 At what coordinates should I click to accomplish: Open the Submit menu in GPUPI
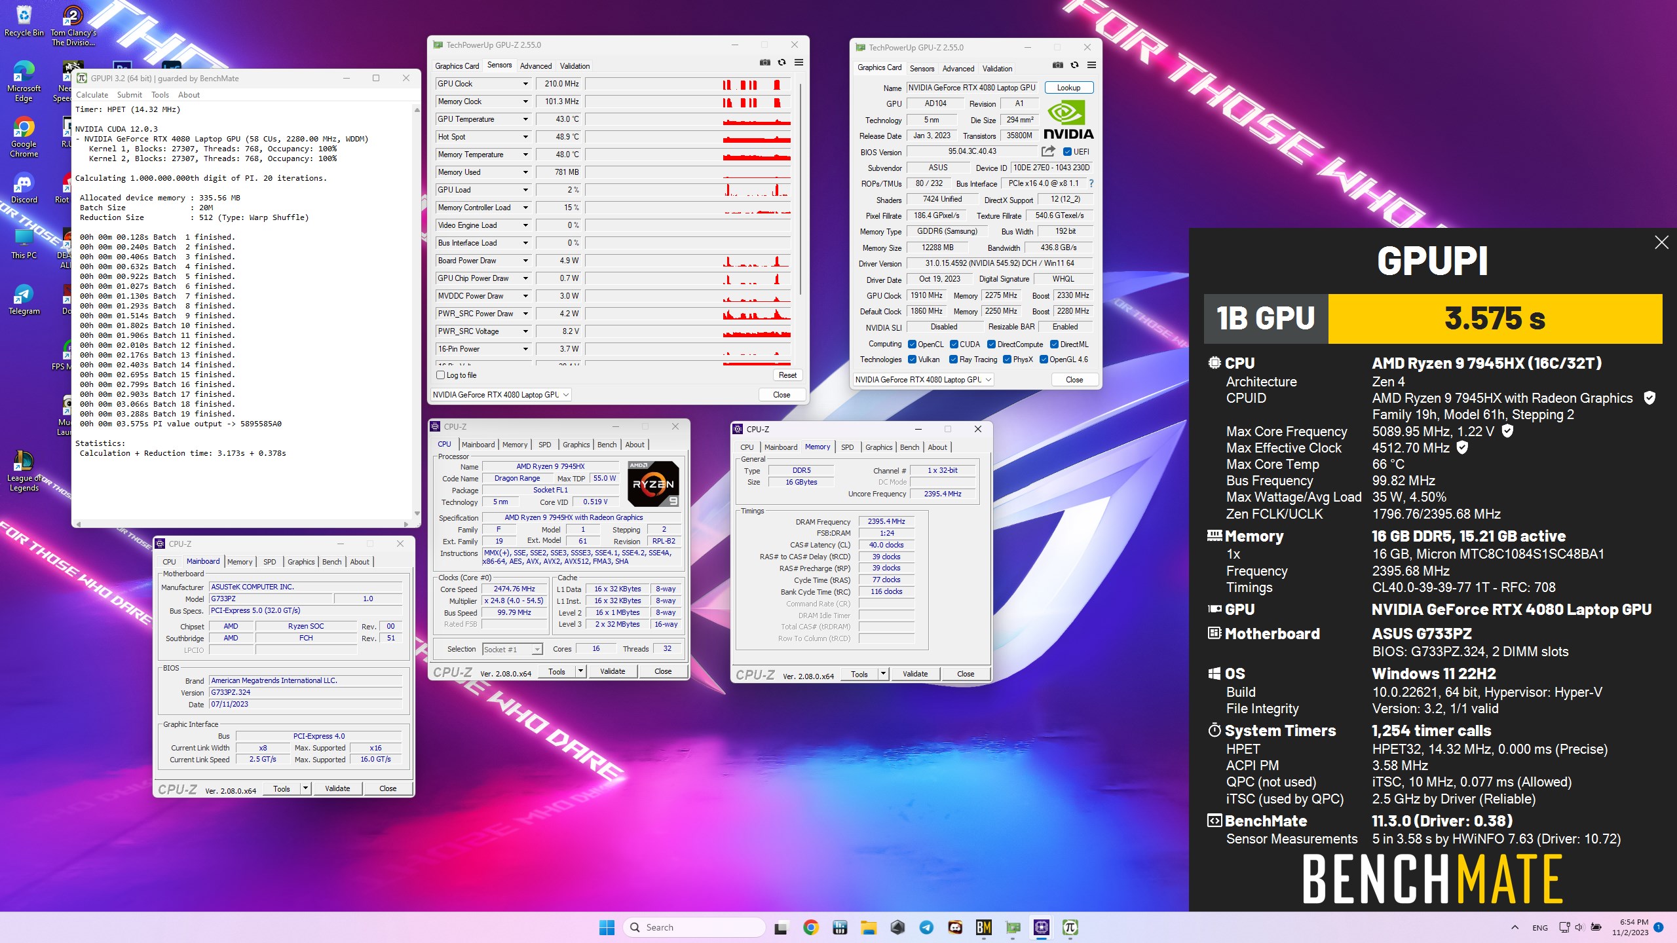tap(130, 95)
